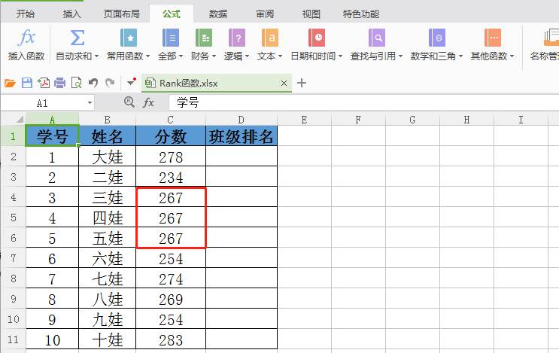
Task: Expand the Name Box dropdown arrow
Action: (x=90, y=103)
